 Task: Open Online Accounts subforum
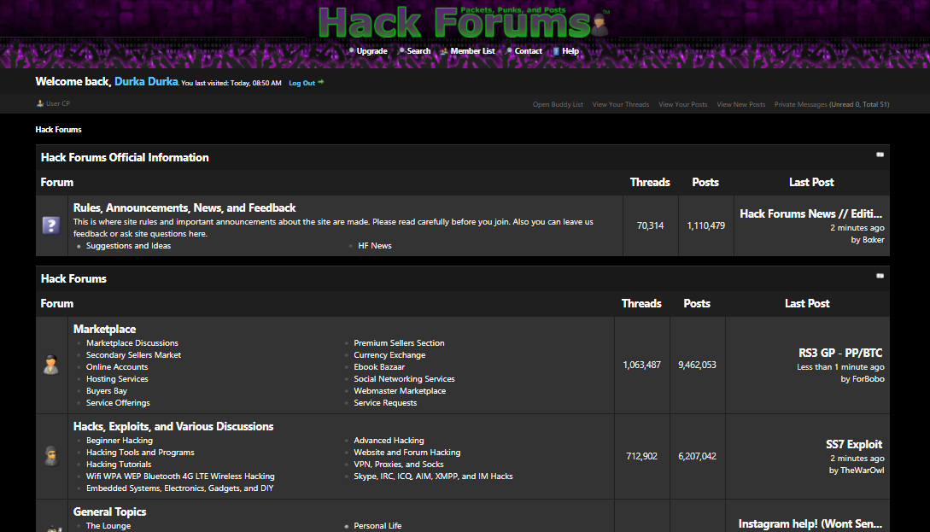click(117, 366)
